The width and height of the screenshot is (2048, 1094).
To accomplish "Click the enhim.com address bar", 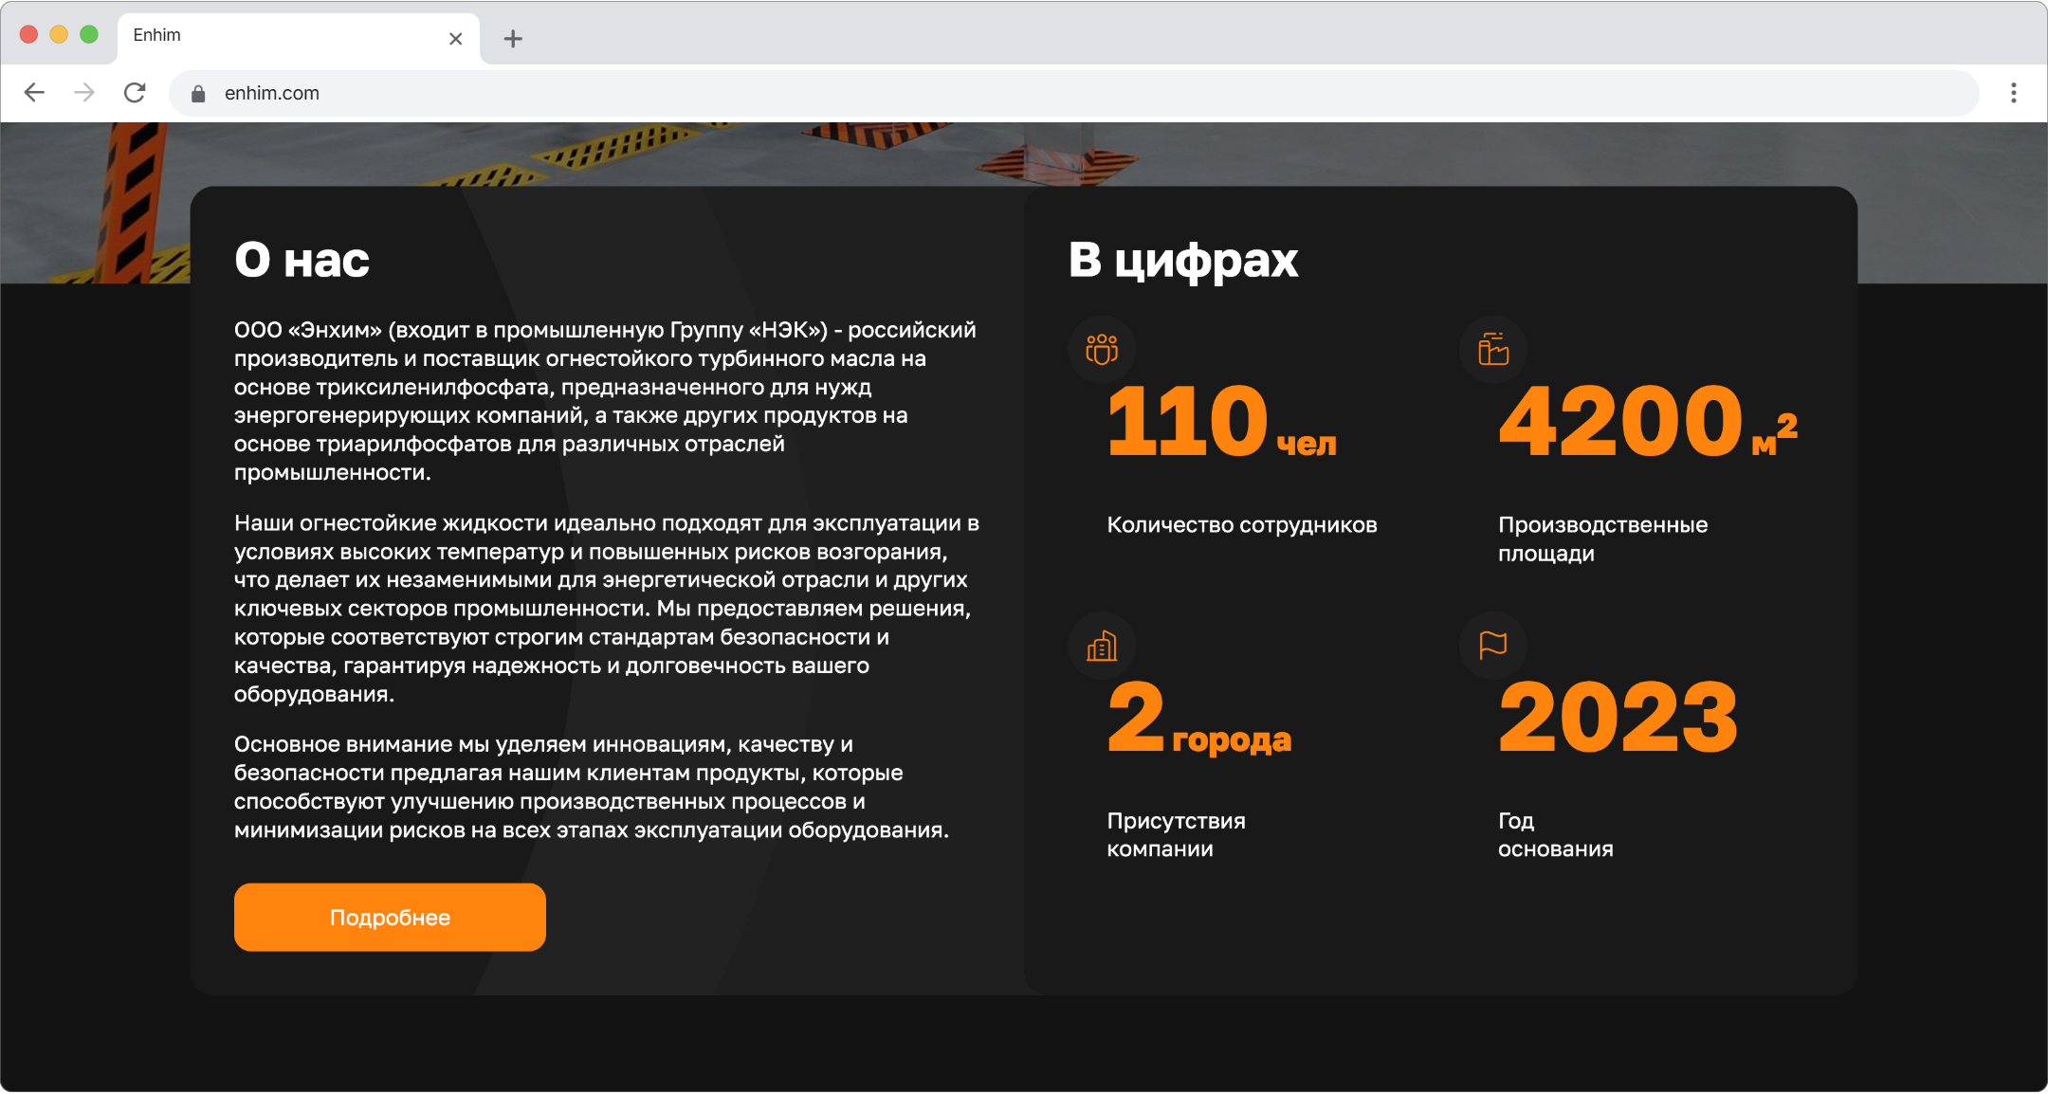I will point(1073,93).
